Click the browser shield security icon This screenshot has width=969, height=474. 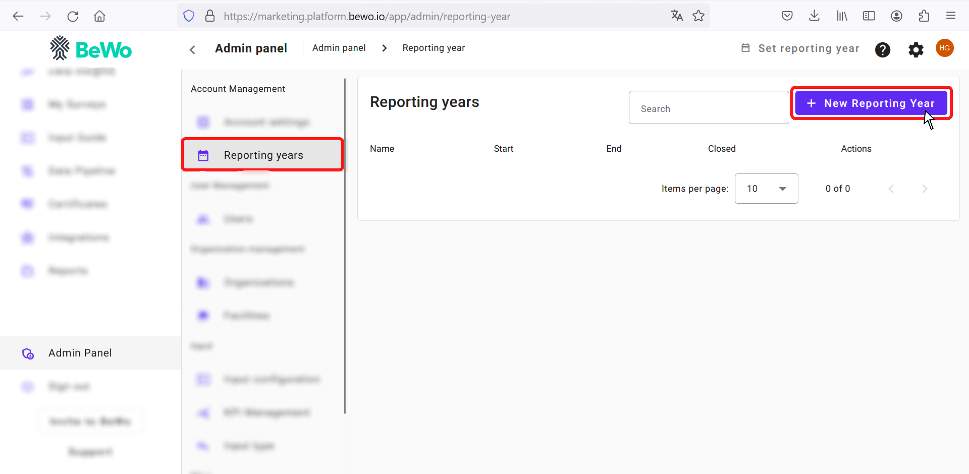point(189,16)
